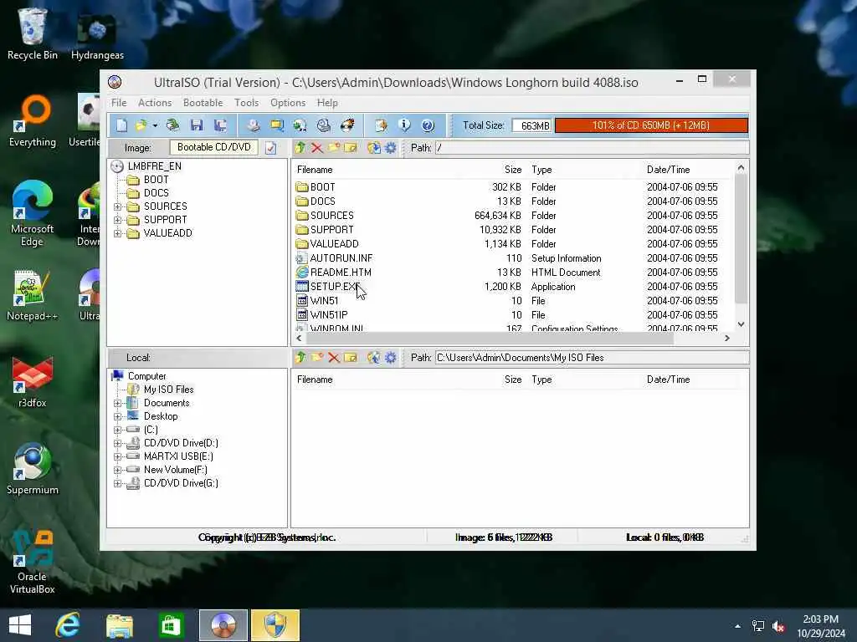Image resolution: width=857 pixels, height=642 pixels.
Task: Sort image files by Size column header
Action: pos(513,170)
